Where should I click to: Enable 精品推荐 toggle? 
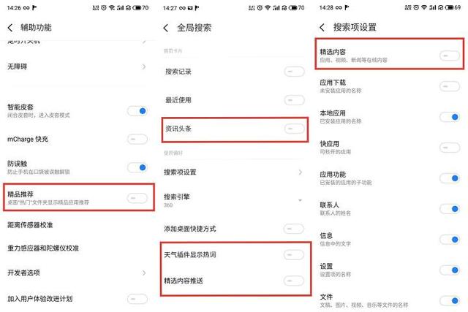tap(137, 198)
